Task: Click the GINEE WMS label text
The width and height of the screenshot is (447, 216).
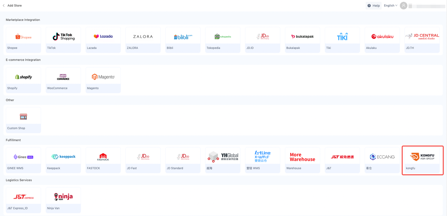Action: tap(15, 168)
